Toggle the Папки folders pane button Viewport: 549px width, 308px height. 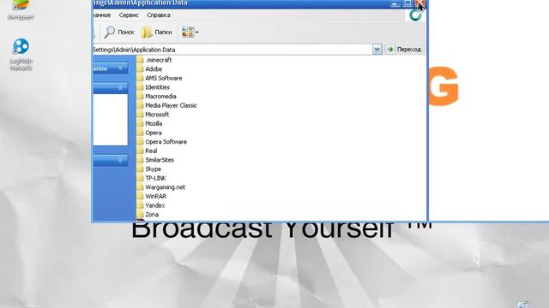tap(156, 33)
